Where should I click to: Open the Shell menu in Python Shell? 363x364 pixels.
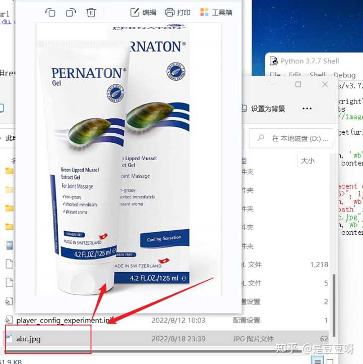[x=317, y=75]
